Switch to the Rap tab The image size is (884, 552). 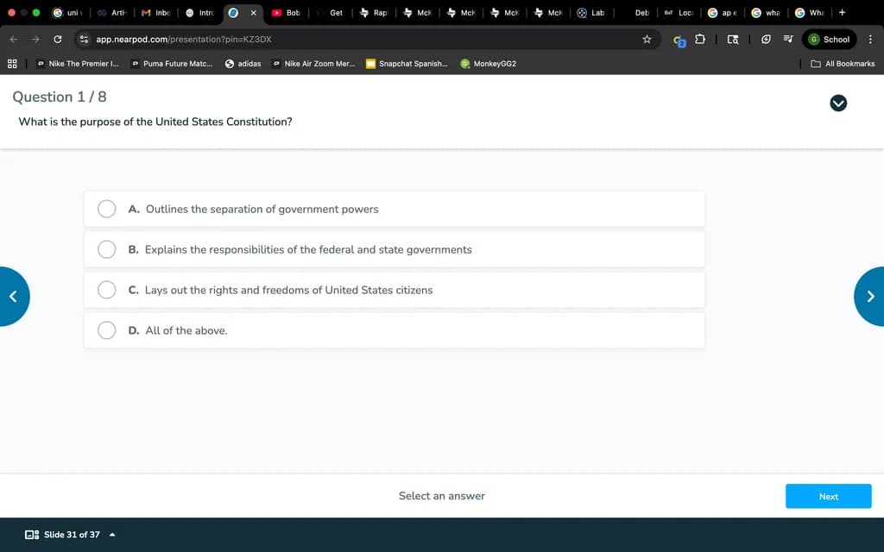pyautogui.click(x=375, y=12)
